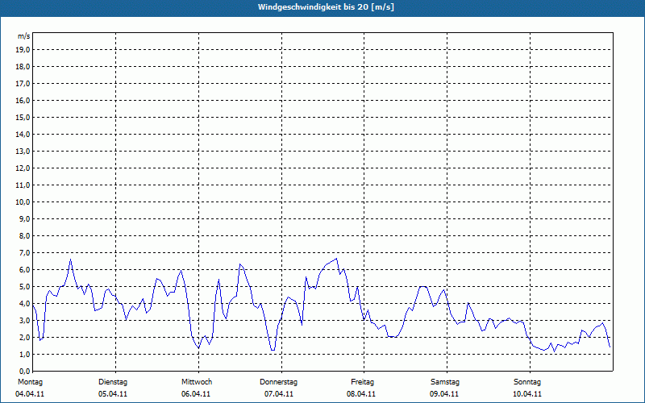Click the 'Samstag' day label
Image resolution: width=645 pixels, height=403 pixels.
[x=445, y=382]
